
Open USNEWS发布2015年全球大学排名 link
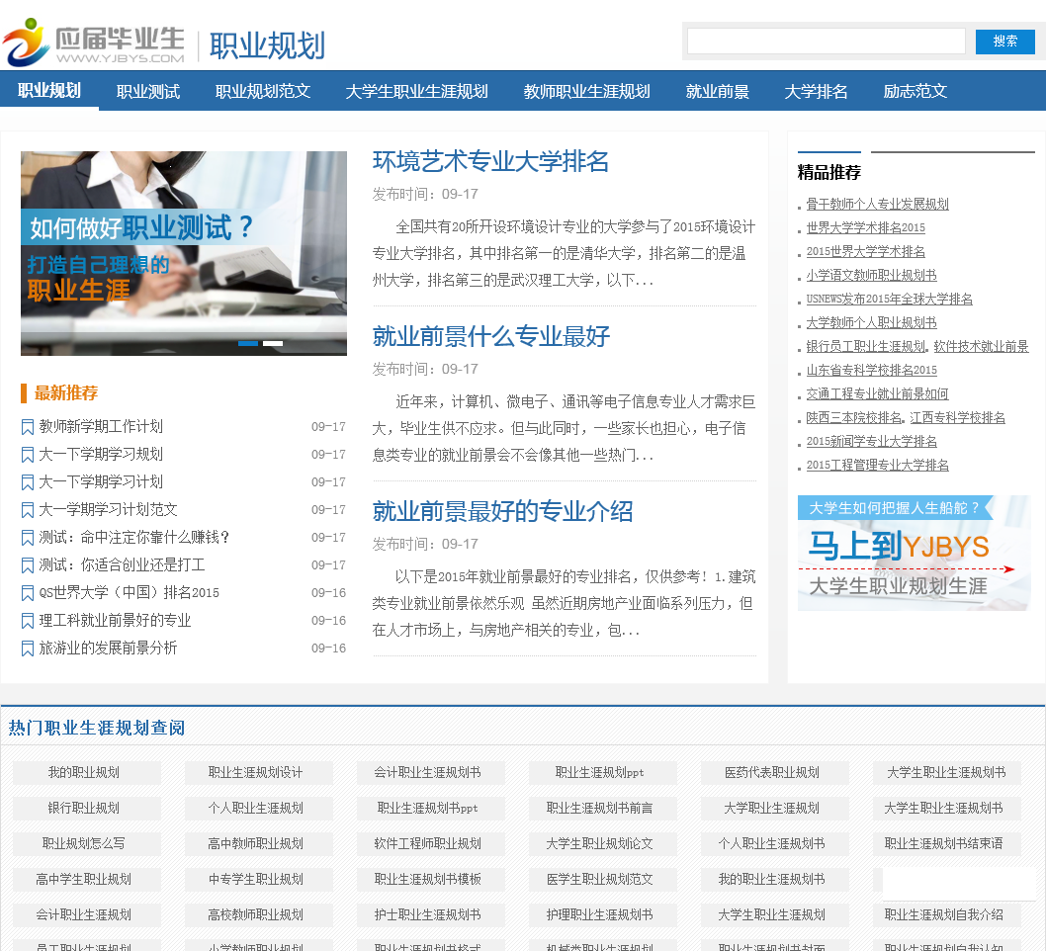[889, 299]
